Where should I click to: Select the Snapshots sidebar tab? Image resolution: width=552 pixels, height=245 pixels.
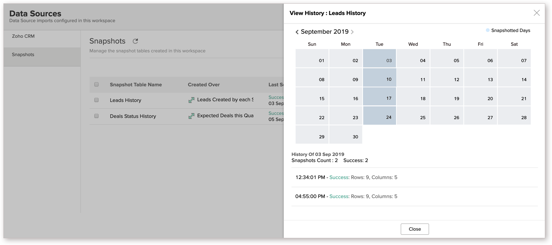point(23,55)
